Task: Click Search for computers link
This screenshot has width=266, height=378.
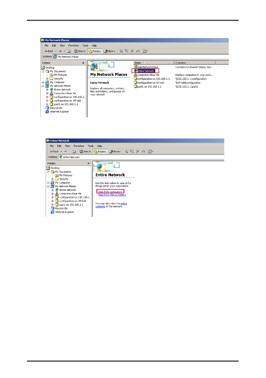Action: click(x=110, y=192)
